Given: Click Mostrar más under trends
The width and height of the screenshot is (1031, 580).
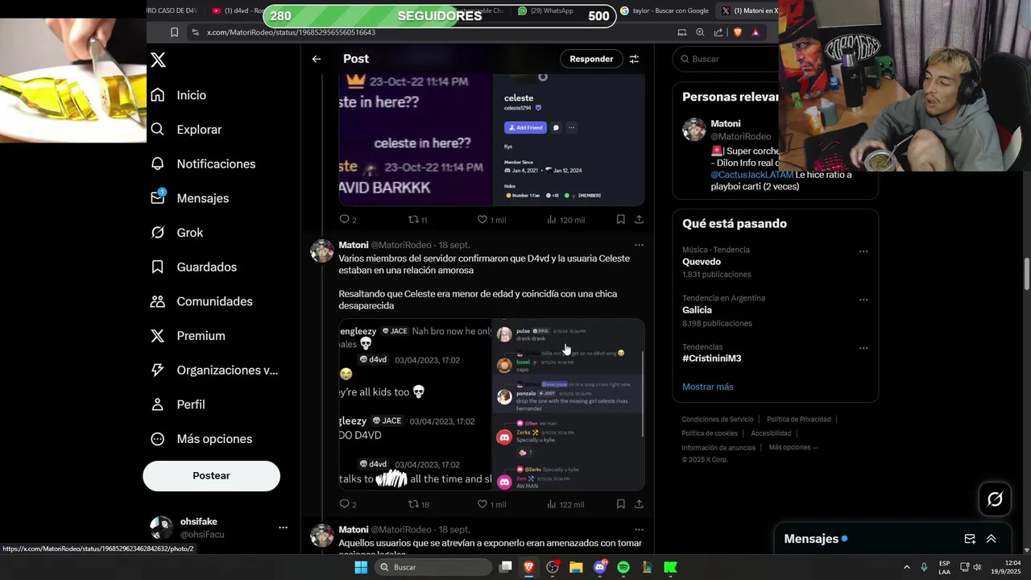Looking at the screenshot, I should click(x=707, y=387).
